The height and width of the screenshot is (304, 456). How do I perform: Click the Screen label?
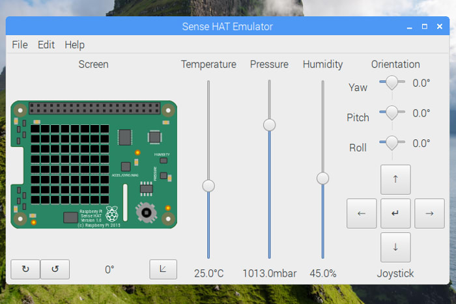93,64
